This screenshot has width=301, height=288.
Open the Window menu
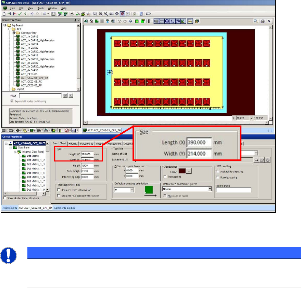click(x=52, y=8)
